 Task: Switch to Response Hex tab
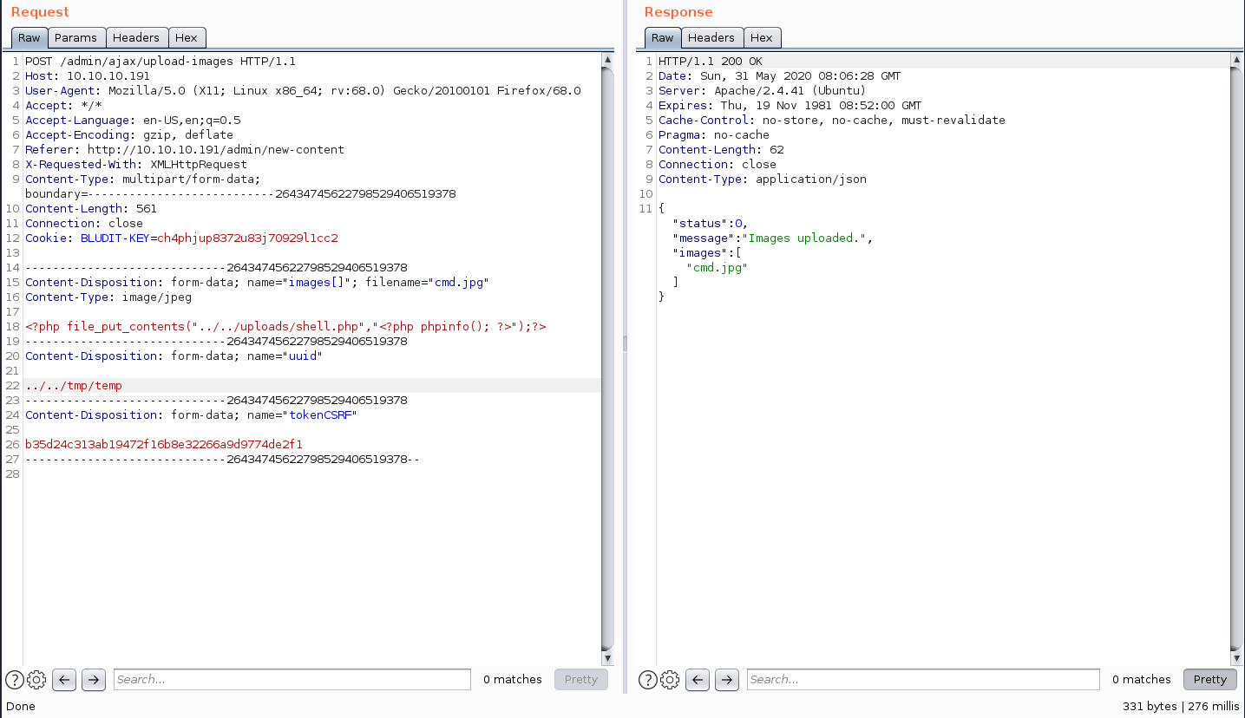(x=762, y=37)
